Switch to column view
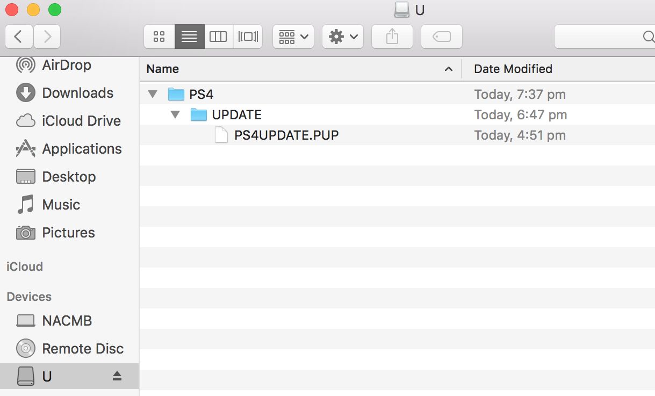The height and width of the screenshot is (396, 655). tap(218, 37)
